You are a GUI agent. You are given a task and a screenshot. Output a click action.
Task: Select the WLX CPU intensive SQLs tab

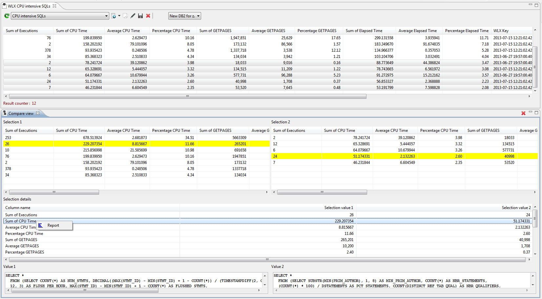pyautogui.click(x=29, y=6)
